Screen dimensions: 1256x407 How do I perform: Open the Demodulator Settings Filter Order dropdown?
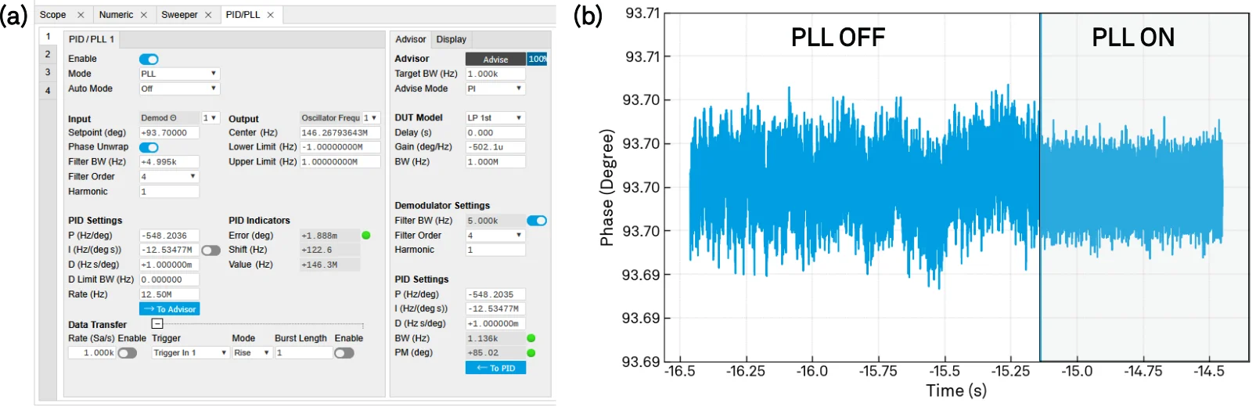click(495, 236)
